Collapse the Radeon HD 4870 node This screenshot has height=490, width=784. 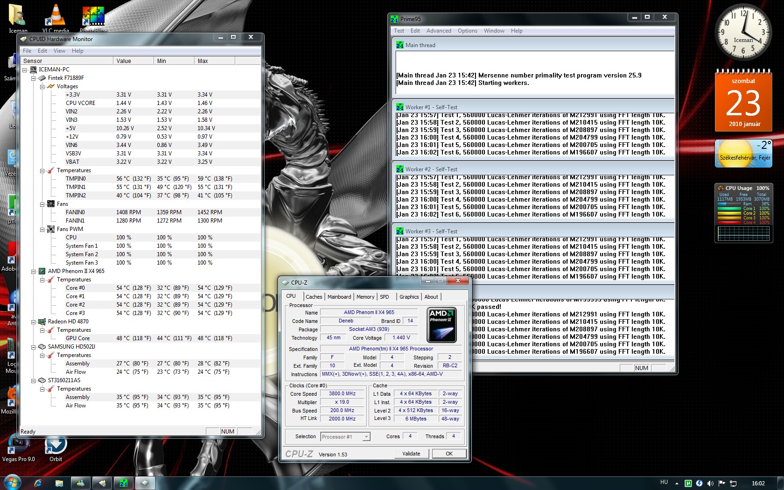pyautogui.click(x=34, y=322)
